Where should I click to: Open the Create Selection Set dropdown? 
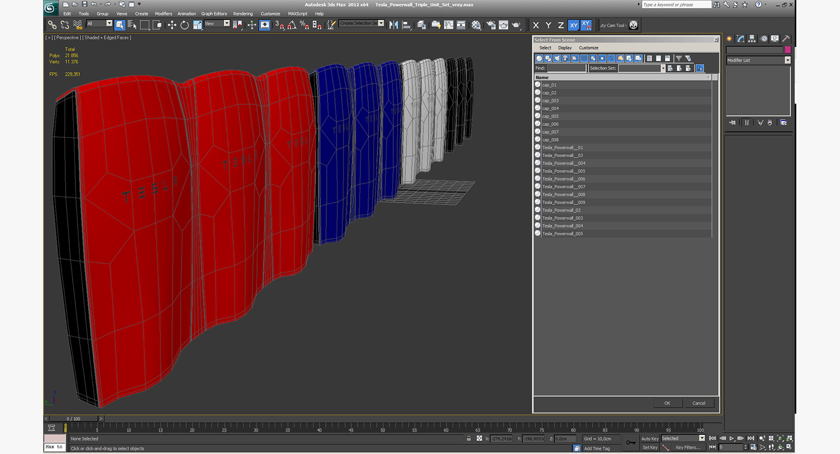click(362, 23)
